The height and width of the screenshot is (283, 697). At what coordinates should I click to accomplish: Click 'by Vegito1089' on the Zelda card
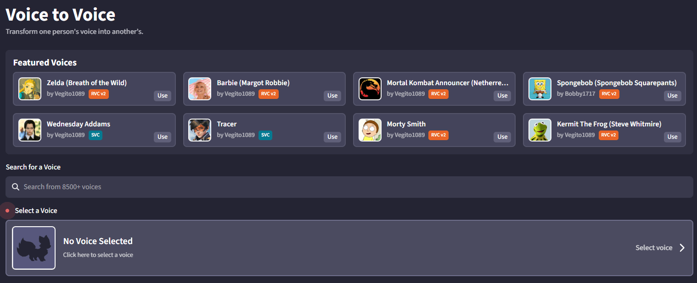(x=66, y=94)
